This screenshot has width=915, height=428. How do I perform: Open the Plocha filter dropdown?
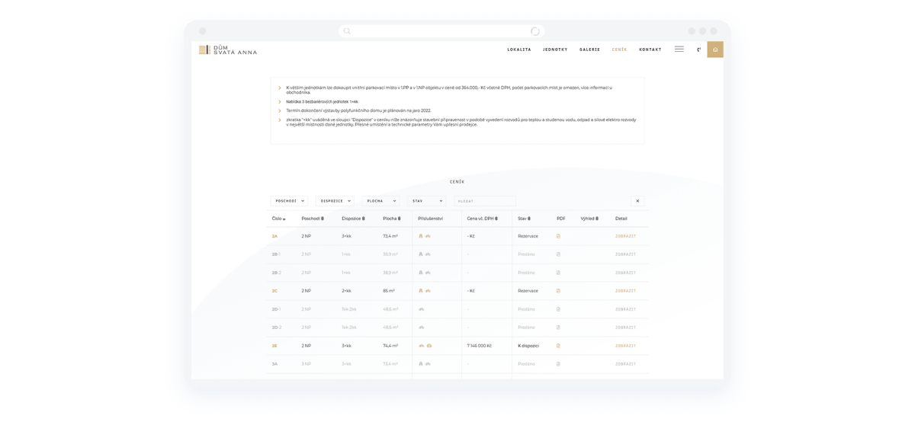coord(380,201)
